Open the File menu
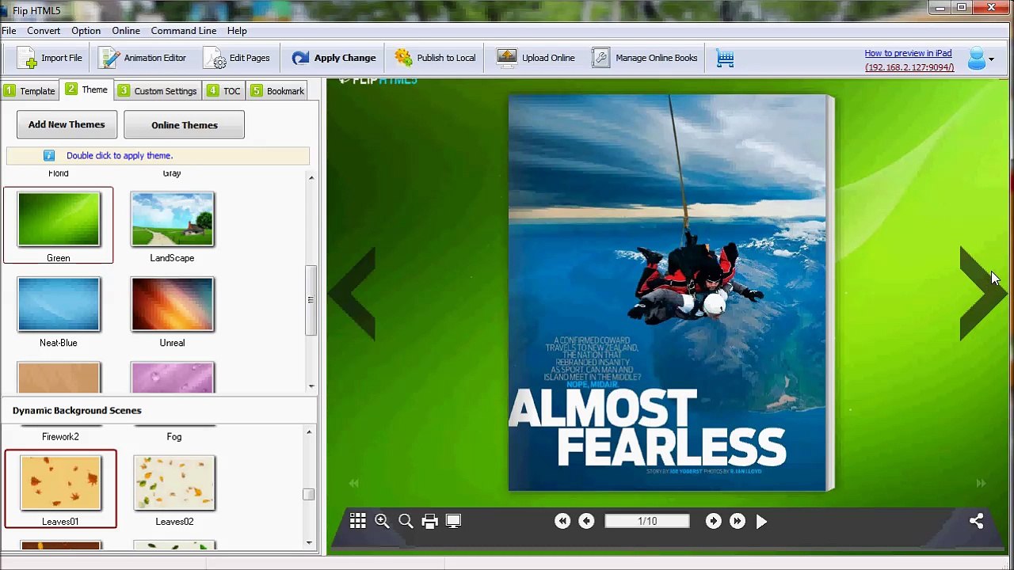1014x570 pixels. coord(9,31)
